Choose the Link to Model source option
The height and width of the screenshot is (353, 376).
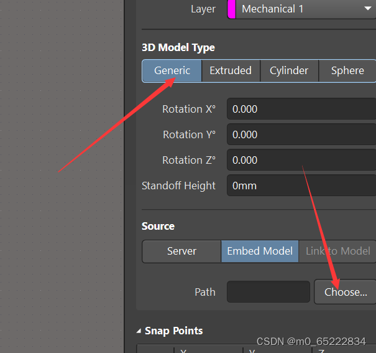tap(337, 251)
